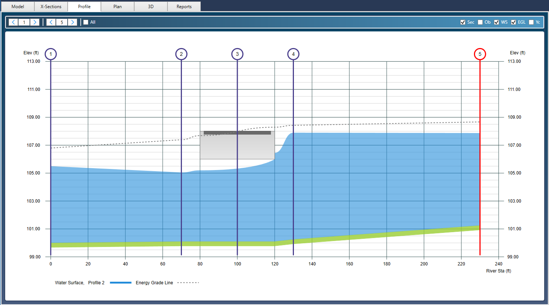
Task: Click the number field showing 1
Action: [24, 22]
